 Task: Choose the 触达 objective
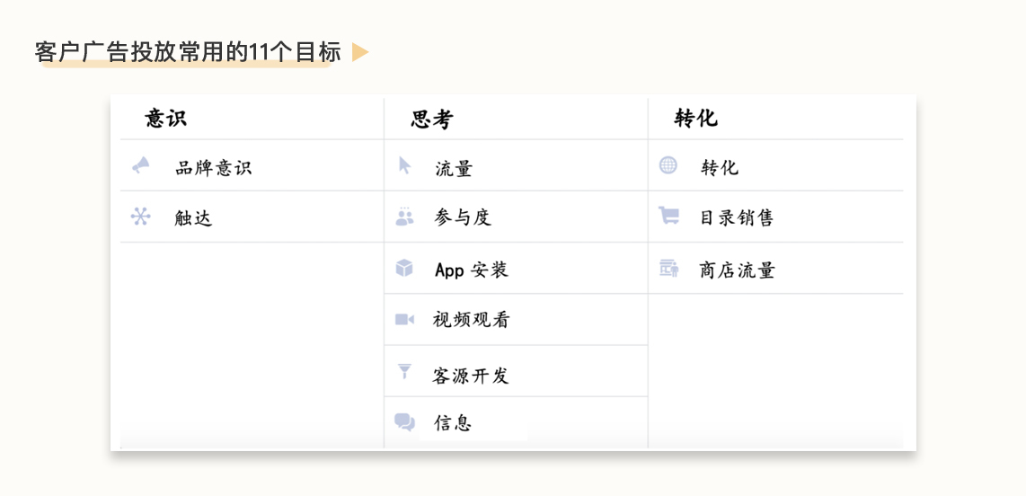(193, 218)
